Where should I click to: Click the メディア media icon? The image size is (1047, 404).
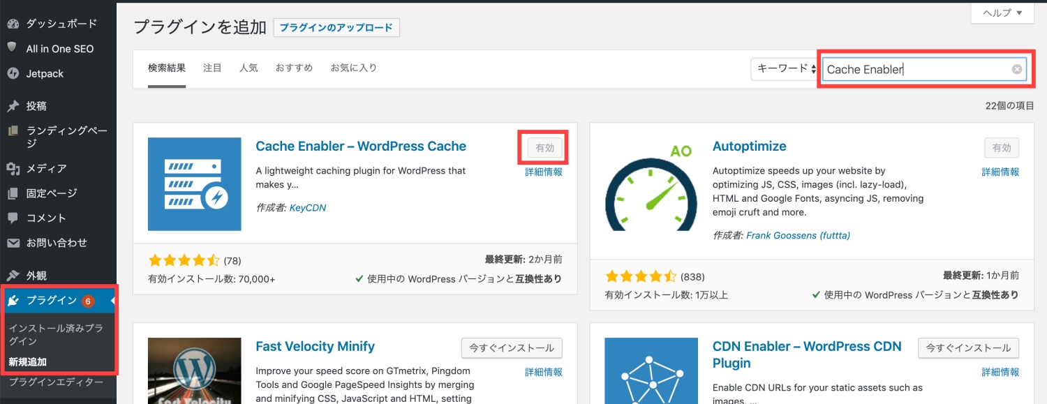[13, 168]
